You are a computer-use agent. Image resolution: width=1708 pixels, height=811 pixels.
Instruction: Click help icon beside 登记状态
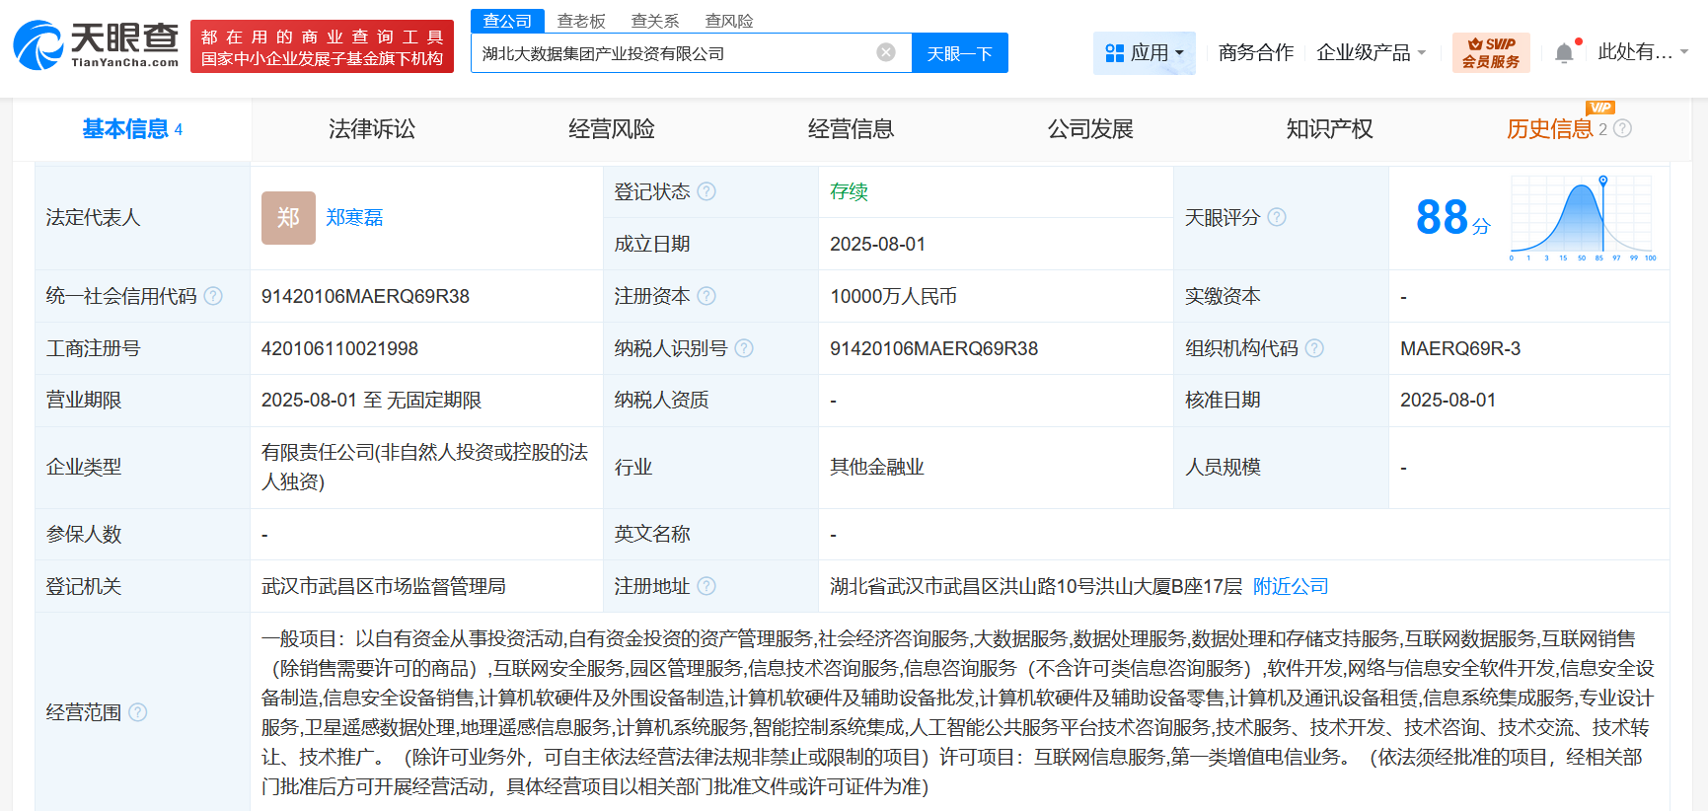pos(706,191)
